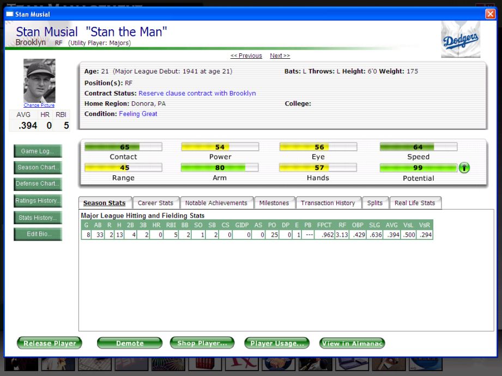The image size is (502, 376).
Task: Click the GIDP column header
Action: click(242, 225)
